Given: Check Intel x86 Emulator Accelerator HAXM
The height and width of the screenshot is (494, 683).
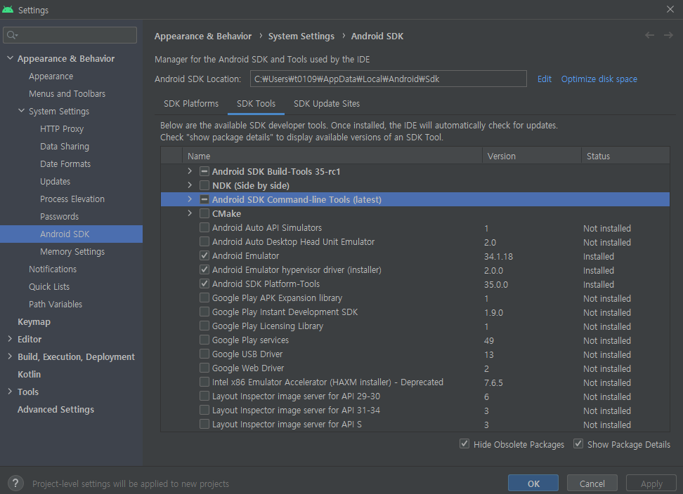Looking at the screenshot, I should coord(204,382).
